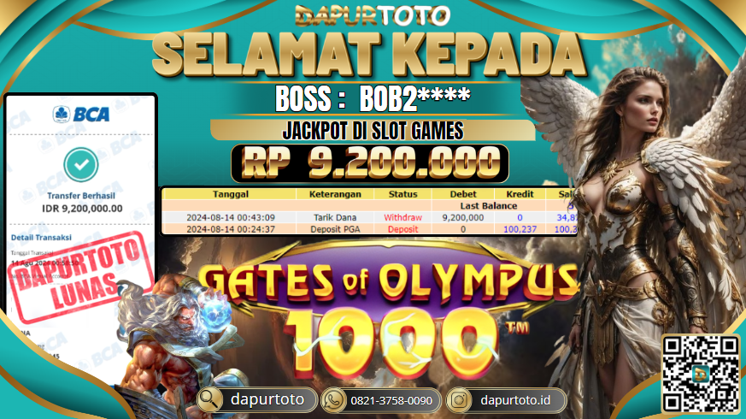Click the BCA bank logo

point(81,115)
